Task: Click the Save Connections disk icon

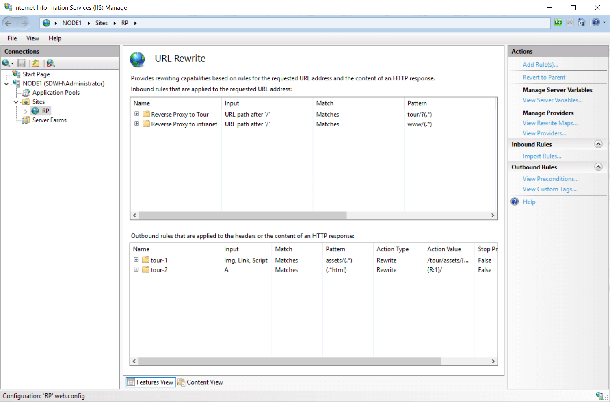Action: [x=22, y=63]
